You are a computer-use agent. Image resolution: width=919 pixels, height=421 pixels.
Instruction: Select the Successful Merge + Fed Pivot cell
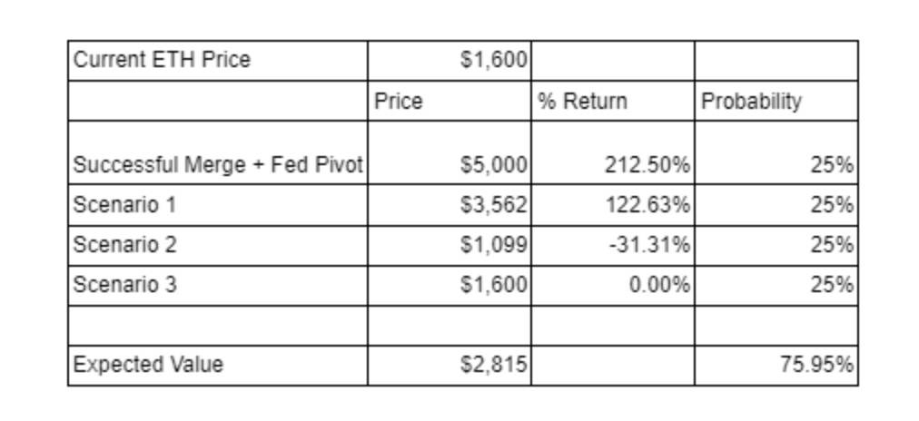[x=218, y=165]
